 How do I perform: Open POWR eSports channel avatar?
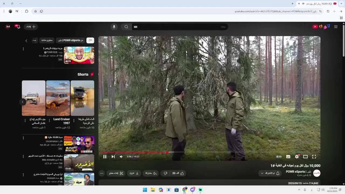click(317, 173)
